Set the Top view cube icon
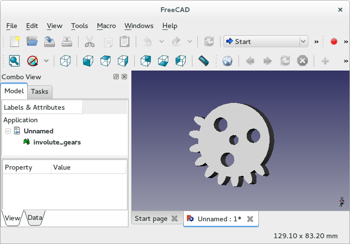350x244 pixels. click(x=105, y=61)
